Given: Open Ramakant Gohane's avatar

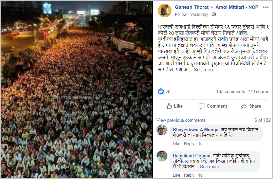Looking at the screenshot, I should pos(162,156).
